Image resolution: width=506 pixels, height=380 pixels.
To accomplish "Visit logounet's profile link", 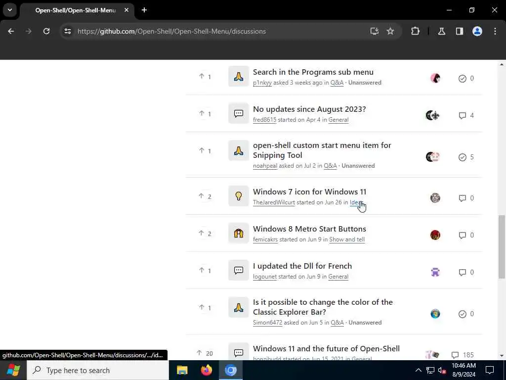I will click(265, 277).
